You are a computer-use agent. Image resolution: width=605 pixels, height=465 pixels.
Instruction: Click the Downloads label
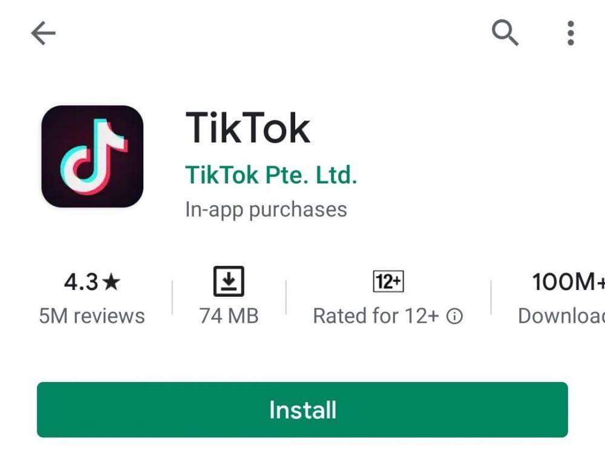[561, 316]
